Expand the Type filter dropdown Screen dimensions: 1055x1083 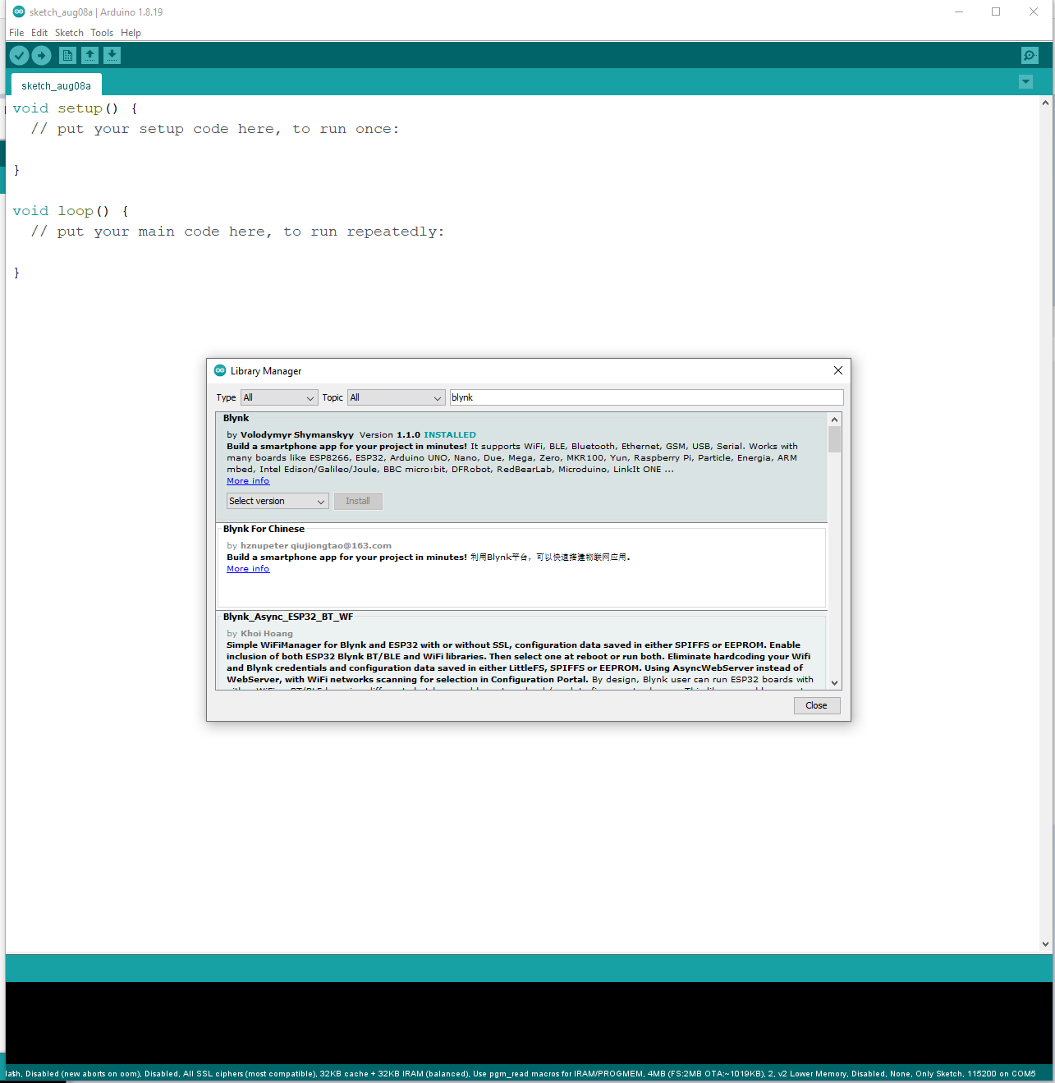pos(279,397)
